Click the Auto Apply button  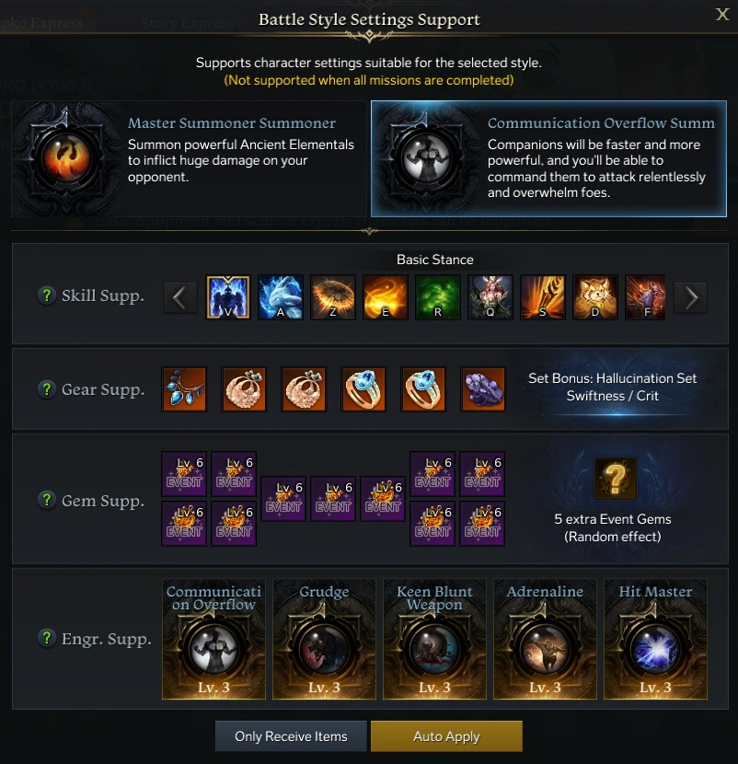[446, 736]
